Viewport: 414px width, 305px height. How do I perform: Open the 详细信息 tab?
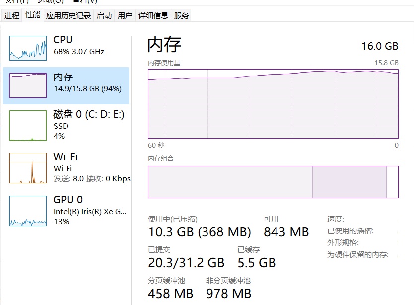pos(153,16)
